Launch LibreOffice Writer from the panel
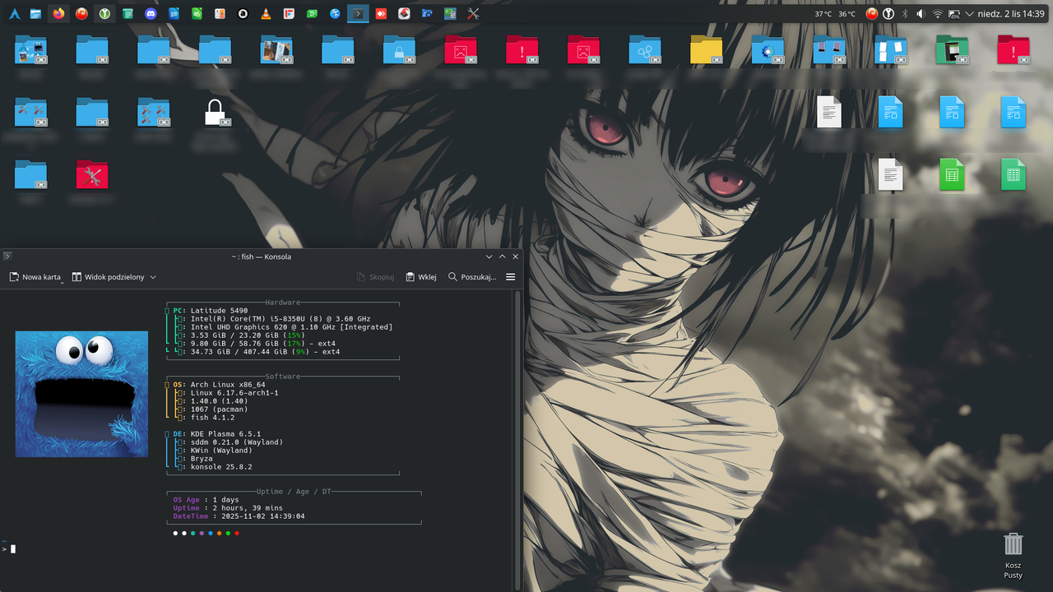This screenshot has height=592, width=1053. tap(174, 14)
